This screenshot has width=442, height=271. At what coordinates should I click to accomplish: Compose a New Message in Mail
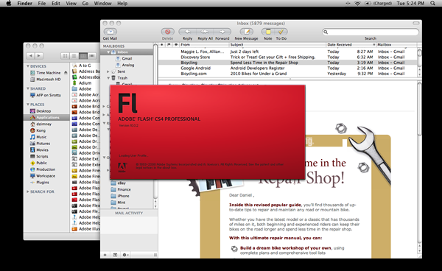pyautogui.click(x=246, y=32)
